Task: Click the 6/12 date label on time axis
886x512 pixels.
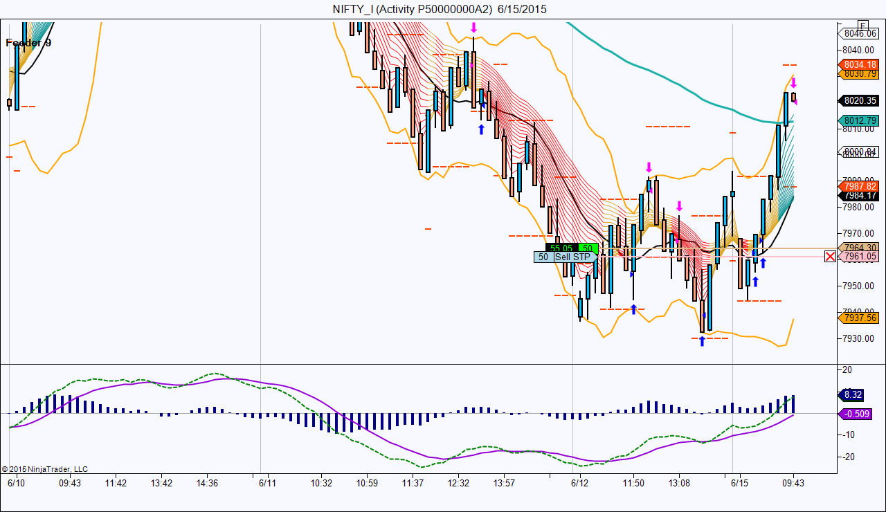Action: click(579, 483)
